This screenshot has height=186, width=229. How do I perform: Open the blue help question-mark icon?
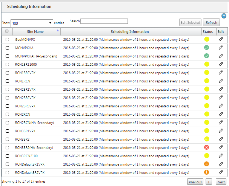click(224, 16)
